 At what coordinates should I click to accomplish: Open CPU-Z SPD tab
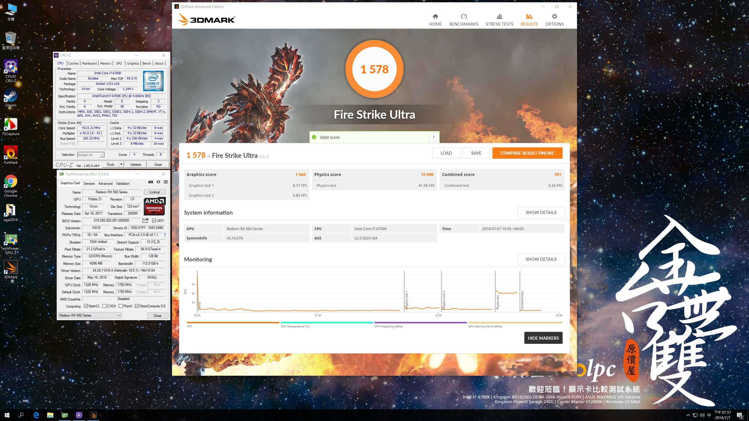[119, 63]
